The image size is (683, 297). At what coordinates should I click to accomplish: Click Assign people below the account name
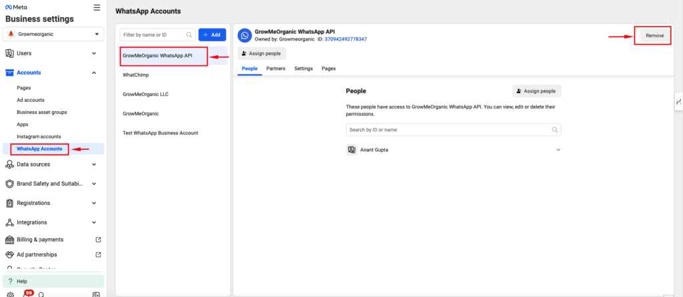coord(261,53)
